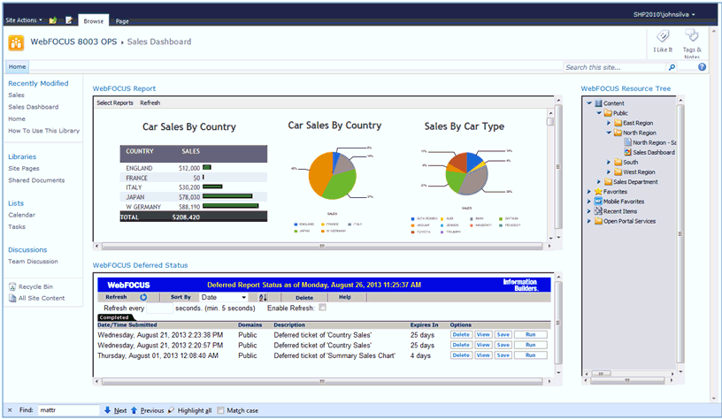
Task: Collapse the Public folder node
Action: [599, 112]
